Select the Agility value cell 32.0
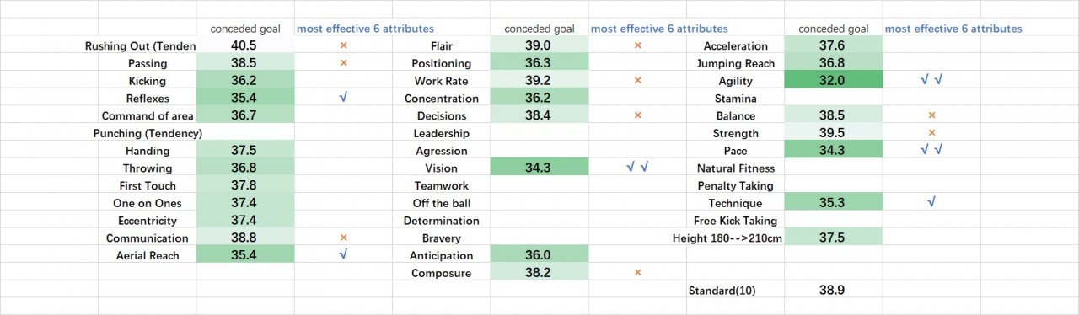 pos(833,80)
